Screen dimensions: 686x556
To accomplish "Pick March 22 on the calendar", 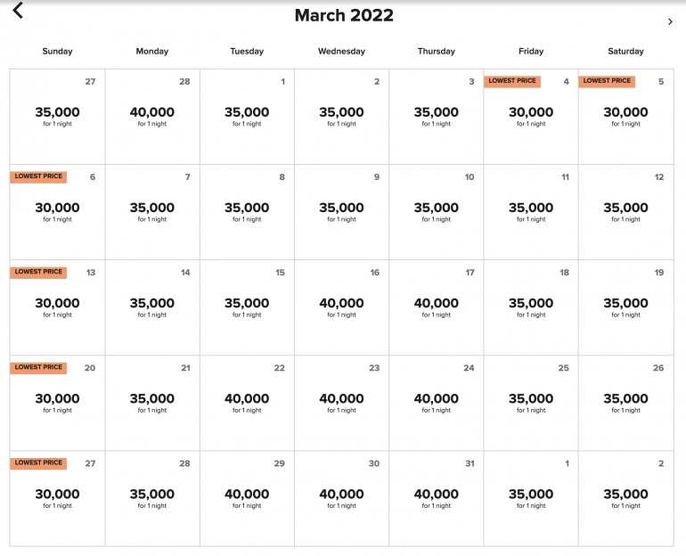I will pos(247,403).
